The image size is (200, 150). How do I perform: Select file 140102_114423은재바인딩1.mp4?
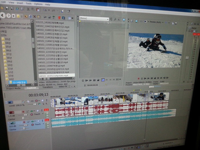click(52, 27)
